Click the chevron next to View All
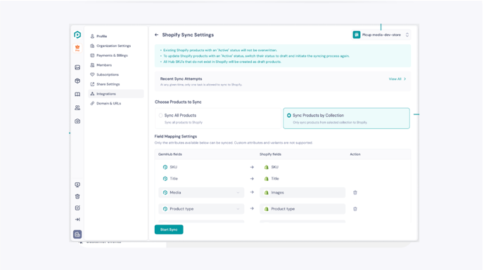Image resolution: width=484 pixels, height=270 pixels. [405, 79]
